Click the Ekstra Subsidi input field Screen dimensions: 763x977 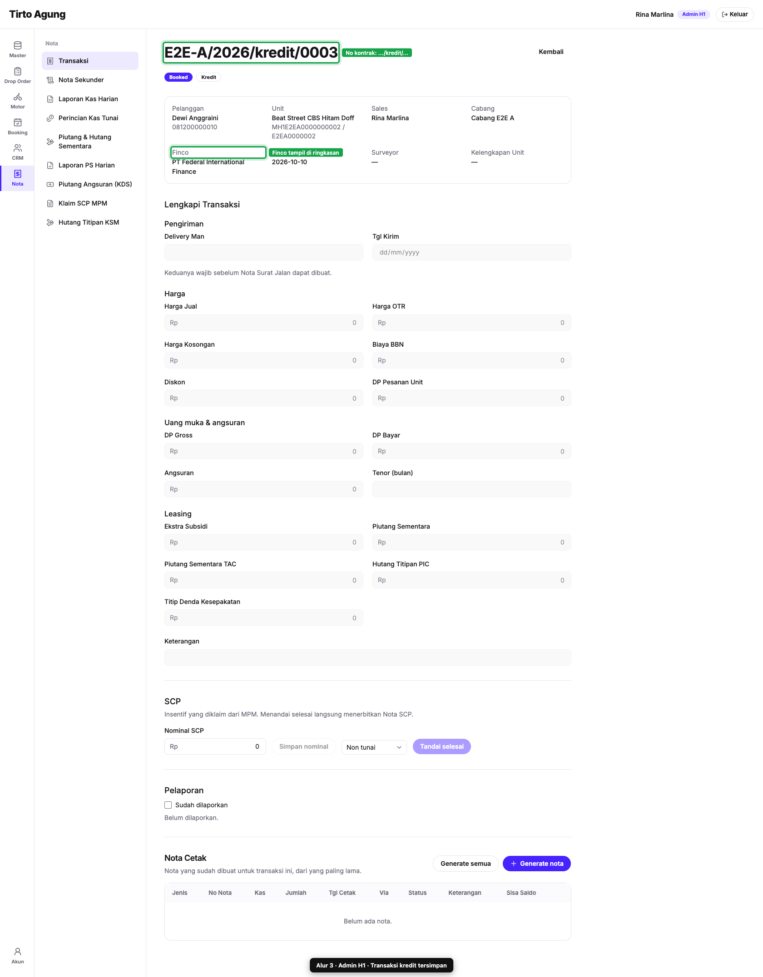(263, 542)
